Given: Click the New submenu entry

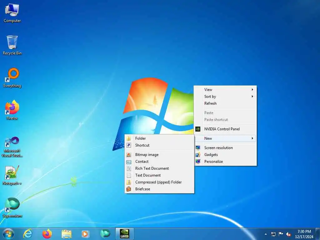Looking at the screenshot, I should [225, 138].
